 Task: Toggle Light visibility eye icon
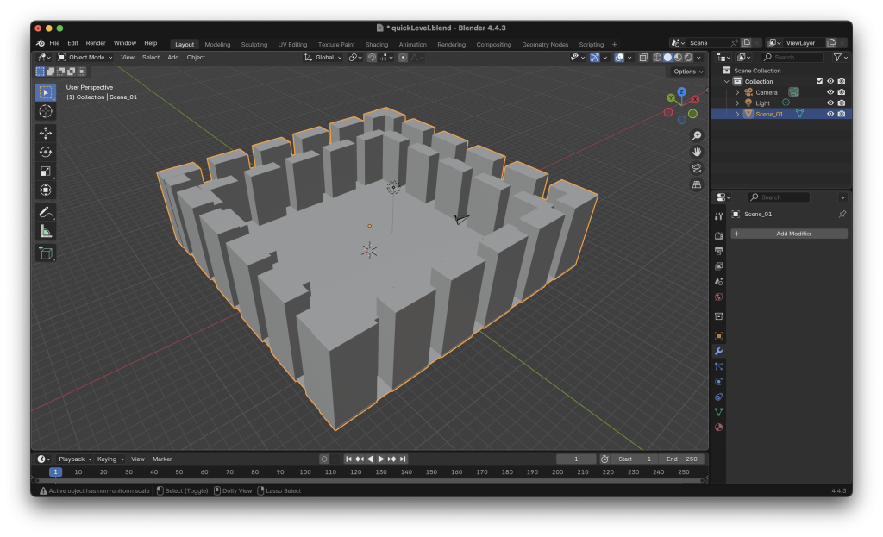830,103
